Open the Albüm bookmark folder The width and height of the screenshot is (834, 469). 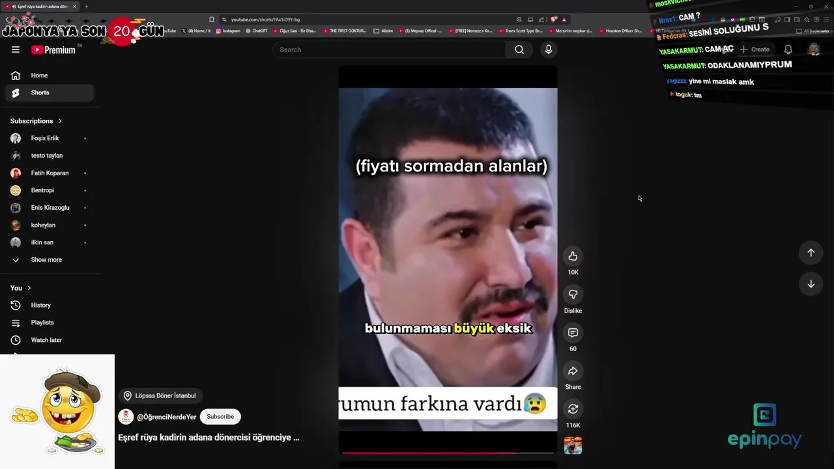pyautogui.click(x=383, y=31)
